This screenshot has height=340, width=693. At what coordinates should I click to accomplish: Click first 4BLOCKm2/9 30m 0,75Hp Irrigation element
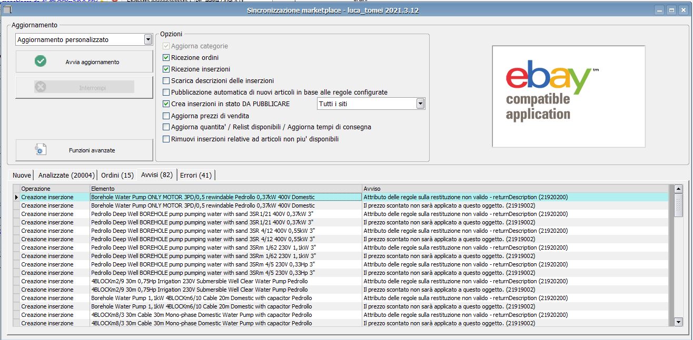[226, 281]
